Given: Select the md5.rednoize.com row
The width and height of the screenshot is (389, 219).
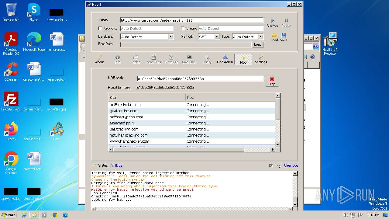Looking at the screenshot, I should click(x=192, y=105).
